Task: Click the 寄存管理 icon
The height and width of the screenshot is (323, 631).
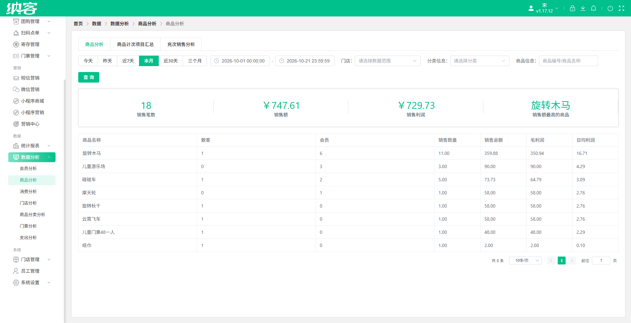Action: (16, 44)
